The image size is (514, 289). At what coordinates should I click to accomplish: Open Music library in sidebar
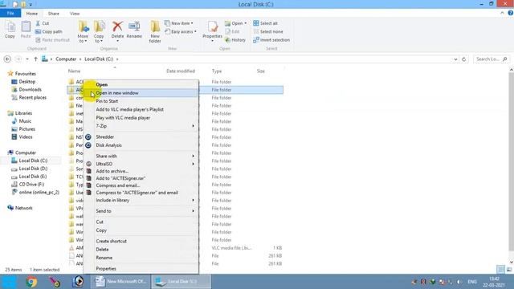[25, 121]
